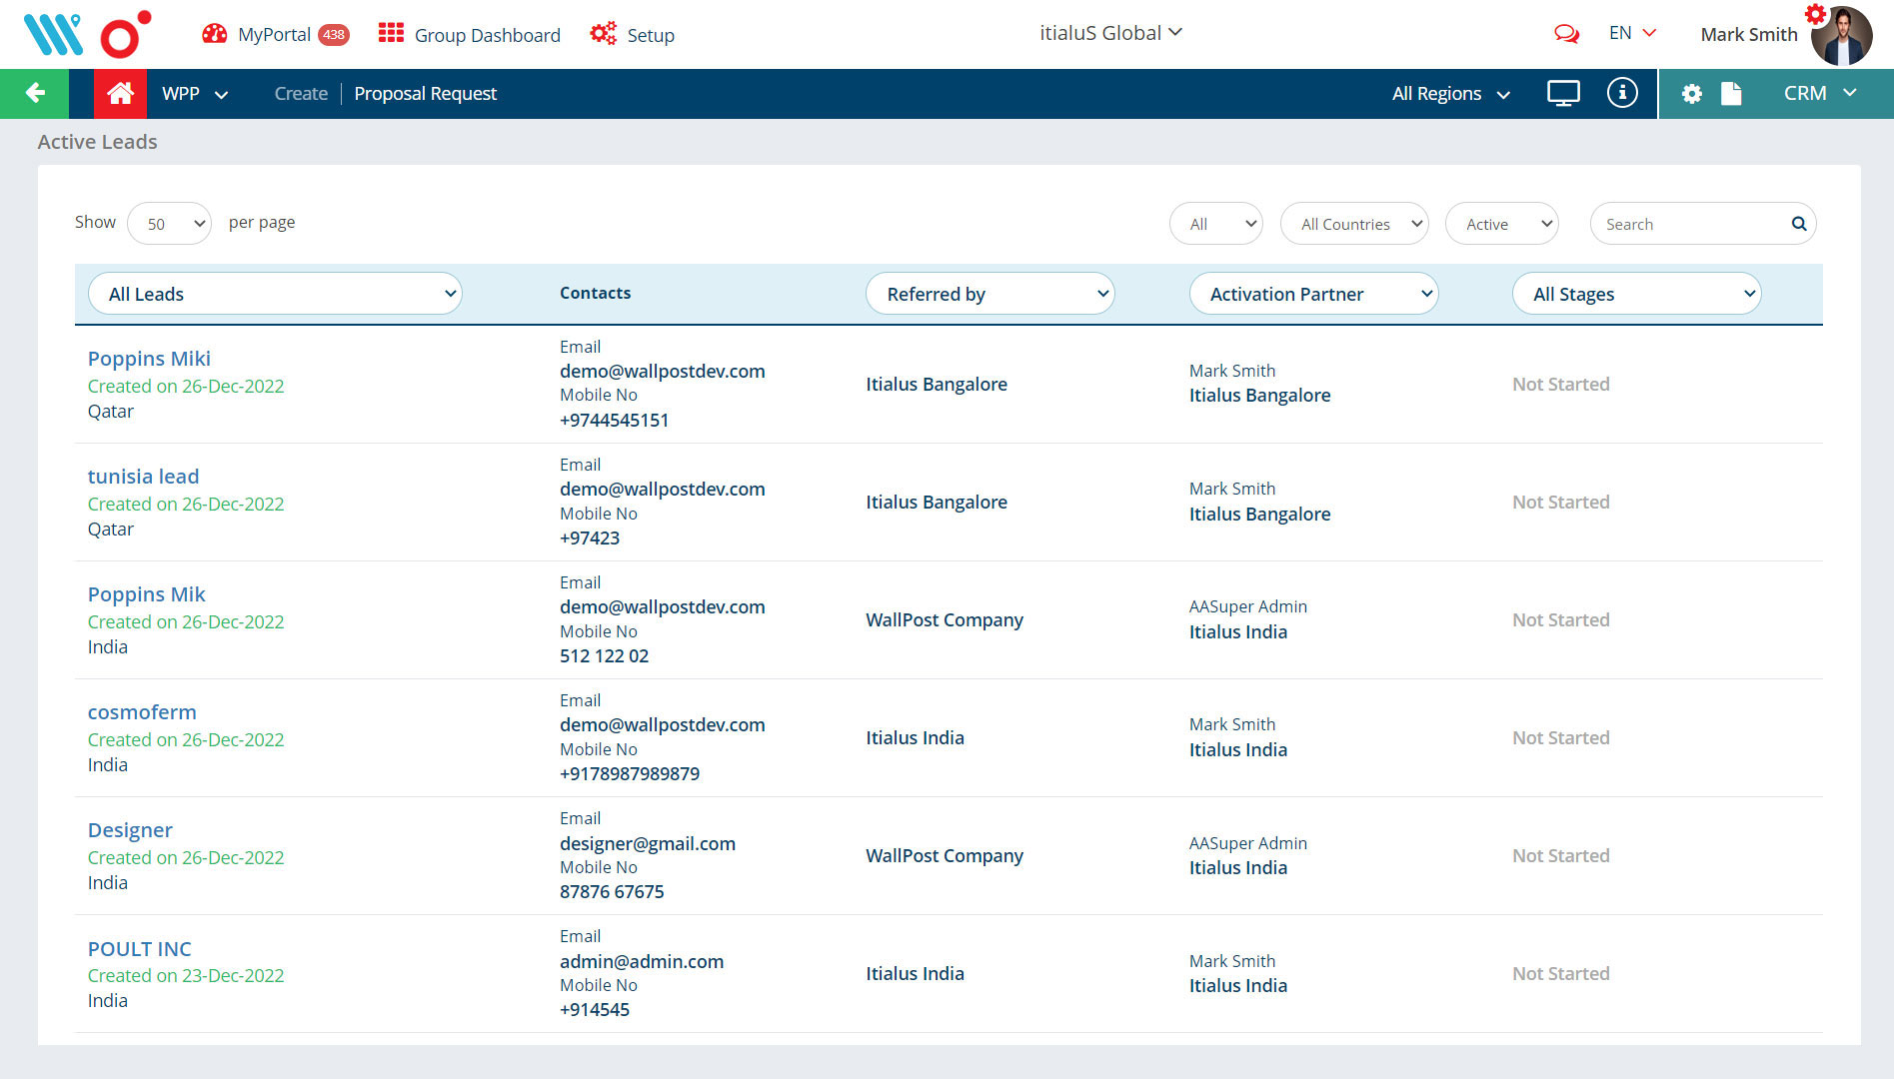Open the chat messages icon

point(1566,34)
